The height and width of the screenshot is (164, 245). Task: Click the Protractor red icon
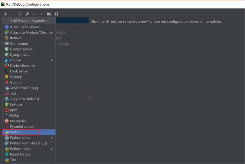(7, 121)
